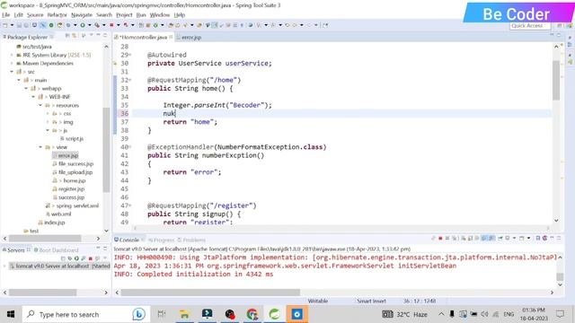
Task: Collapse the webapp folder node
Action: [26, 89]
